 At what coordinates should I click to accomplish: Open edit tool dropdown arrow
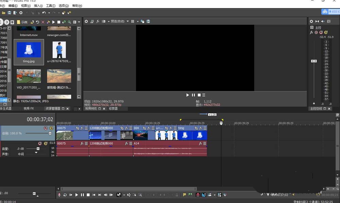pos(124,195)
